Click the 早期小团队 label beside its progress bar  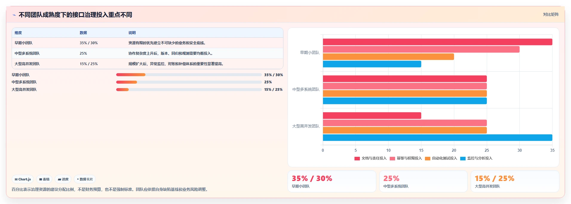click(x=21, y=75)
